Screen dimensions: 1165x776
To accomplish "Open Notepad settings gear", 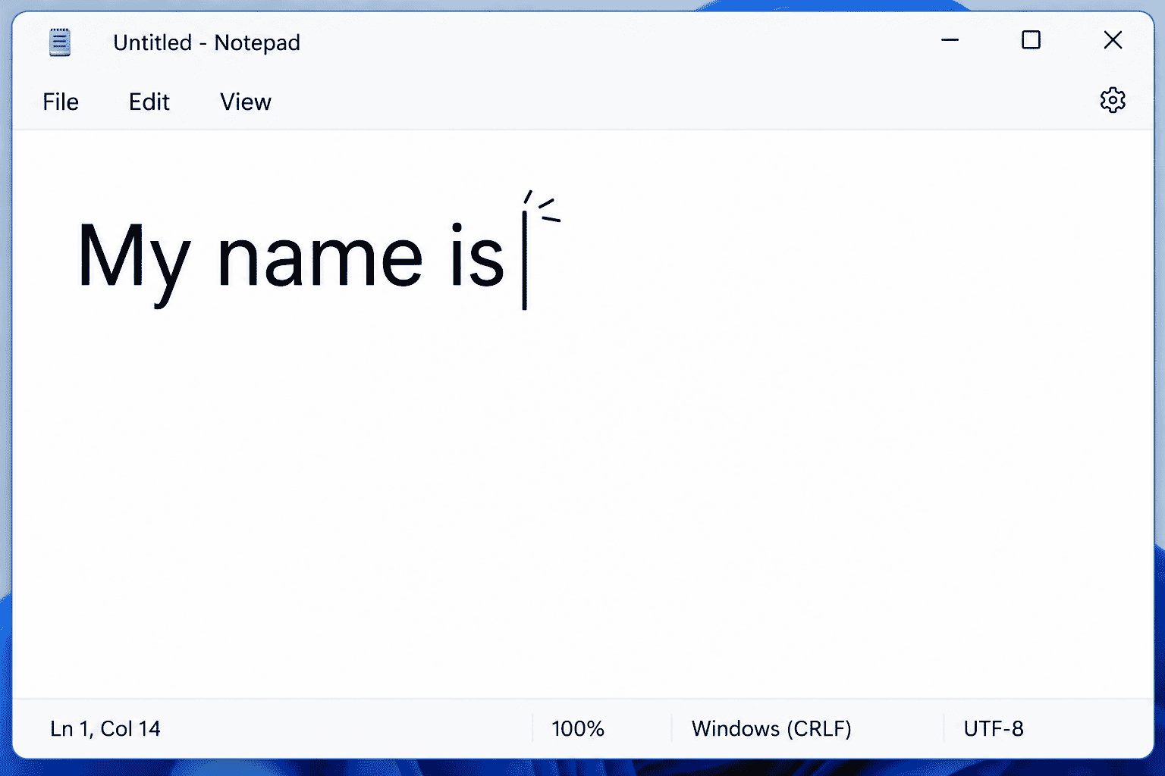I will click(x=1113, y=100).
